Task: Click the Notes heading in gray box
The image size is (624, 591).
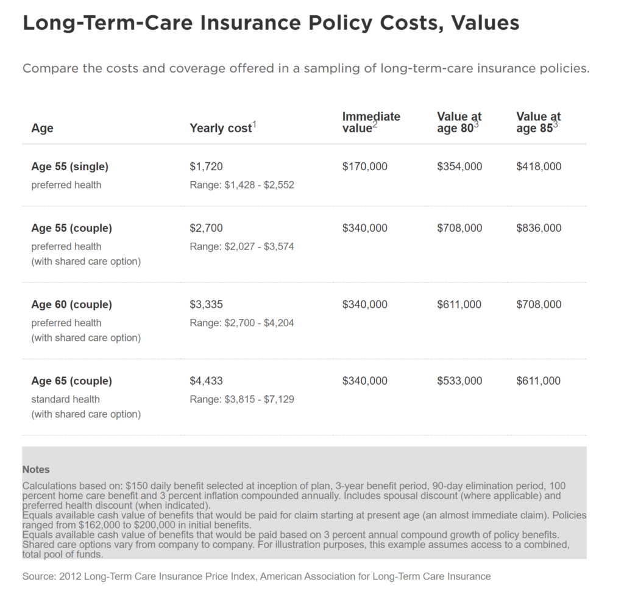Action: point(36,470)
